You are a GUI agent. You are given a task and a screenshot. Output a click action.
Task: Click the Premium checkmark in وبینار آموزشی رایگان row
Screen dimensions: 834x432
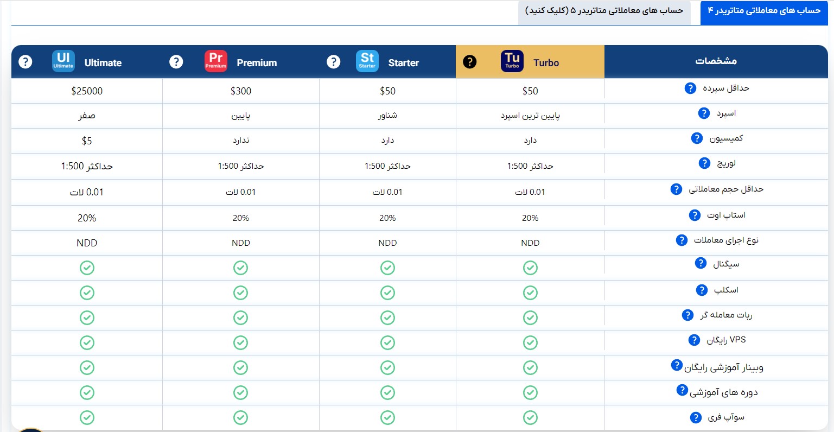coord(241,367)
